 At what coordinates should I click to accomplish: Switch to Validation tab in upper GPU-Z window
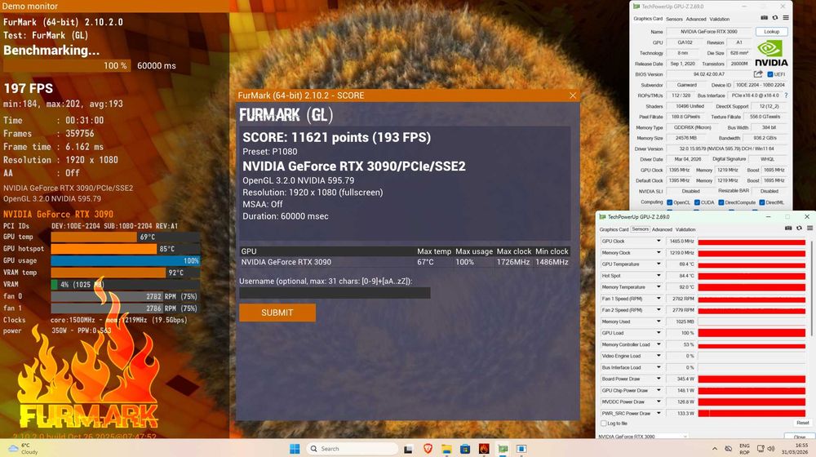point(719,19)
